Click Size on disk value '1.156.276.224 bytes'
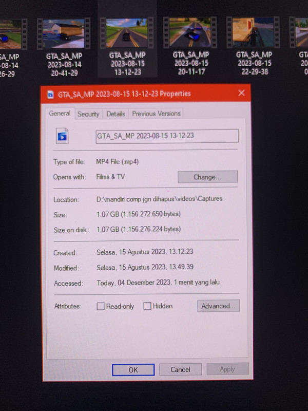Viewport: 308px width, 411px height. coord(150,229)
